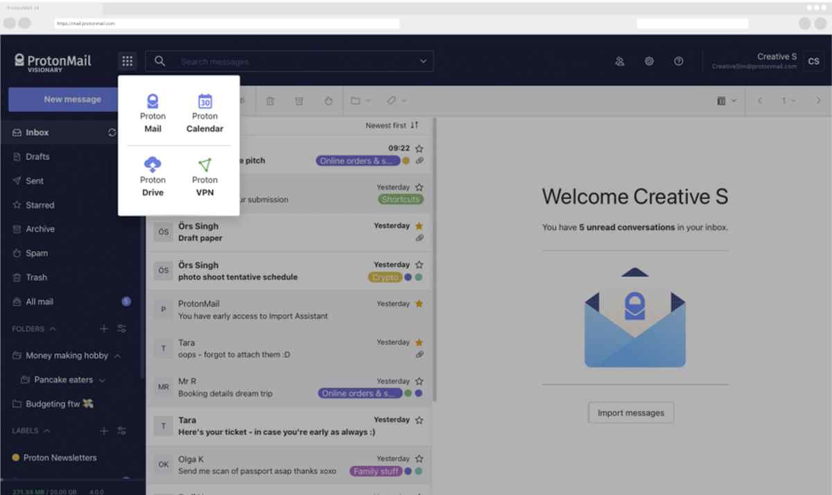The height and width of the screenshot is (495, 832).
Task: Expand the search options dropdown arrow
Action: pos(423,62)
